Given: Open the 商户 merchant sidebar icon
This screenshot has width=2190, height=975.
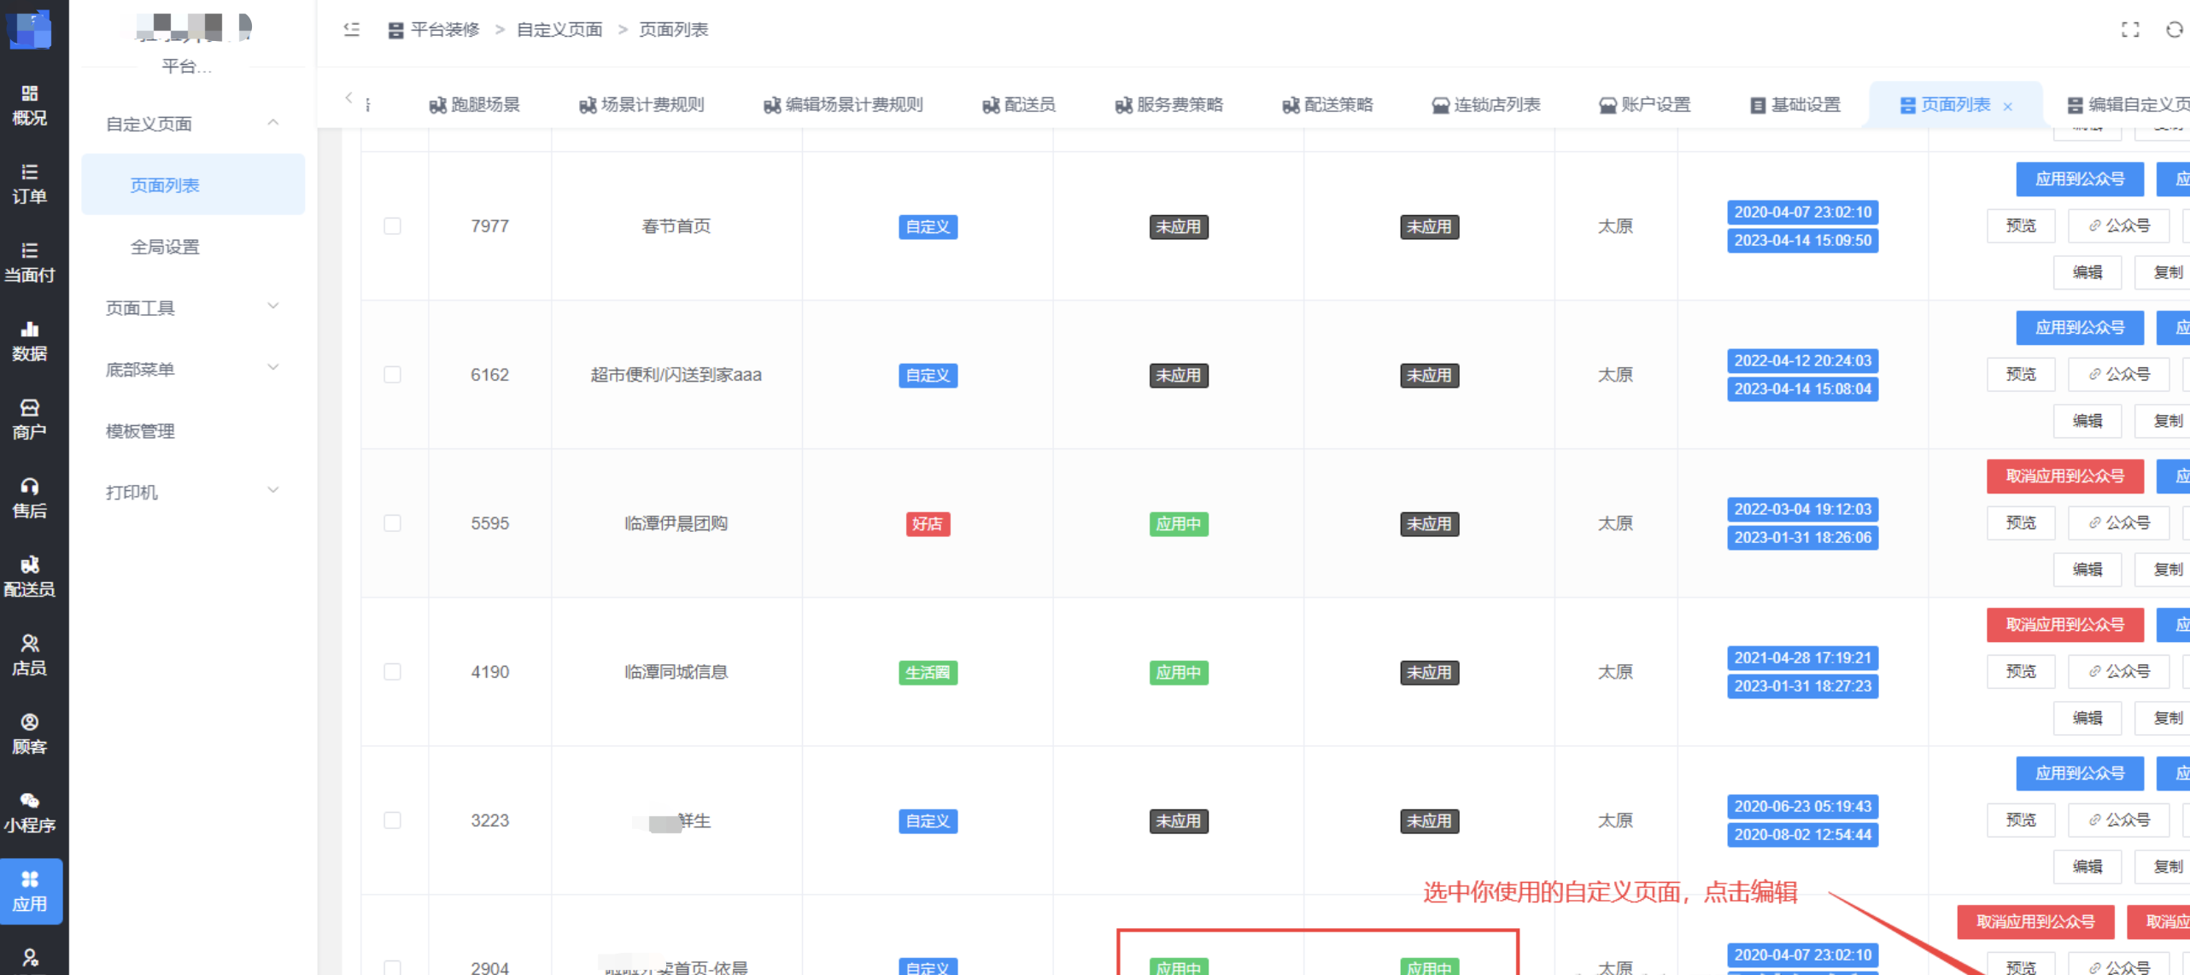Looking at the screenshot, I should click(x=29, y=418).
